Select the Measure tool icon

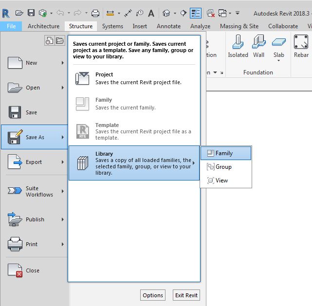pos(110,13)
